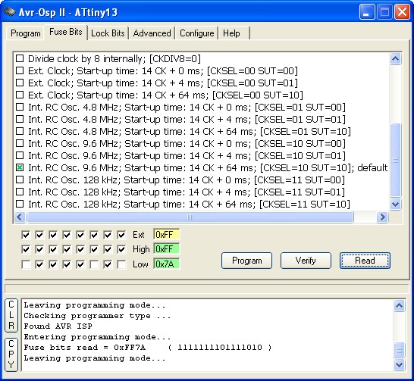Click log pane scroll down arrow
Screen dimensions: 414x381
pos(399,365)
